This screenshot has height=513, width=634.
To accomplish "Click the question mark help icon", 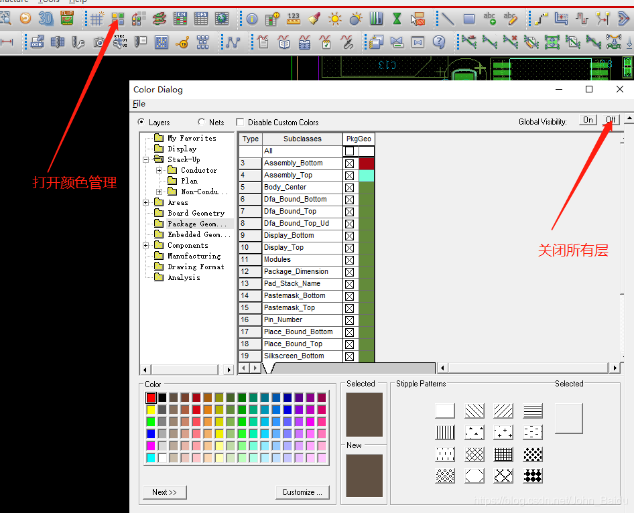I will (439, 42).
